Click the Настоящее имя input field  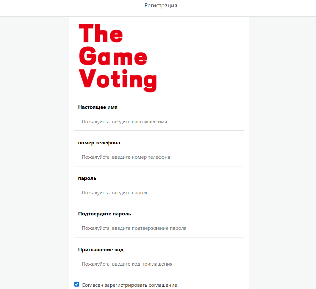(x=159, y=122)
